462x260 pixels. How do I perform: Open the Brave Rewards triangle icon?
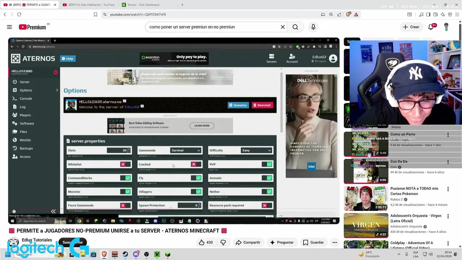tap(356, 14)
